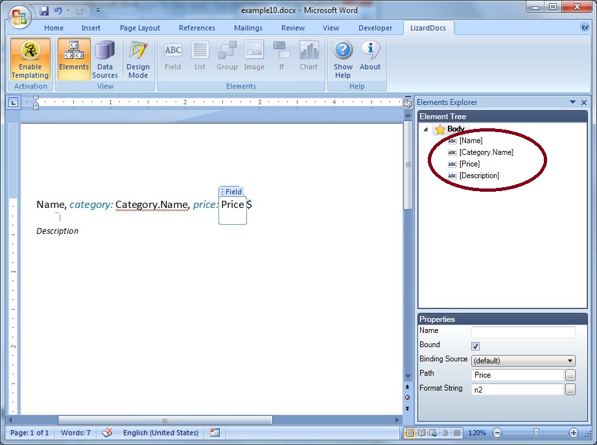Screen dimensions: 597x445
Task: Open Data Sources panel
Action: point(105,59)
